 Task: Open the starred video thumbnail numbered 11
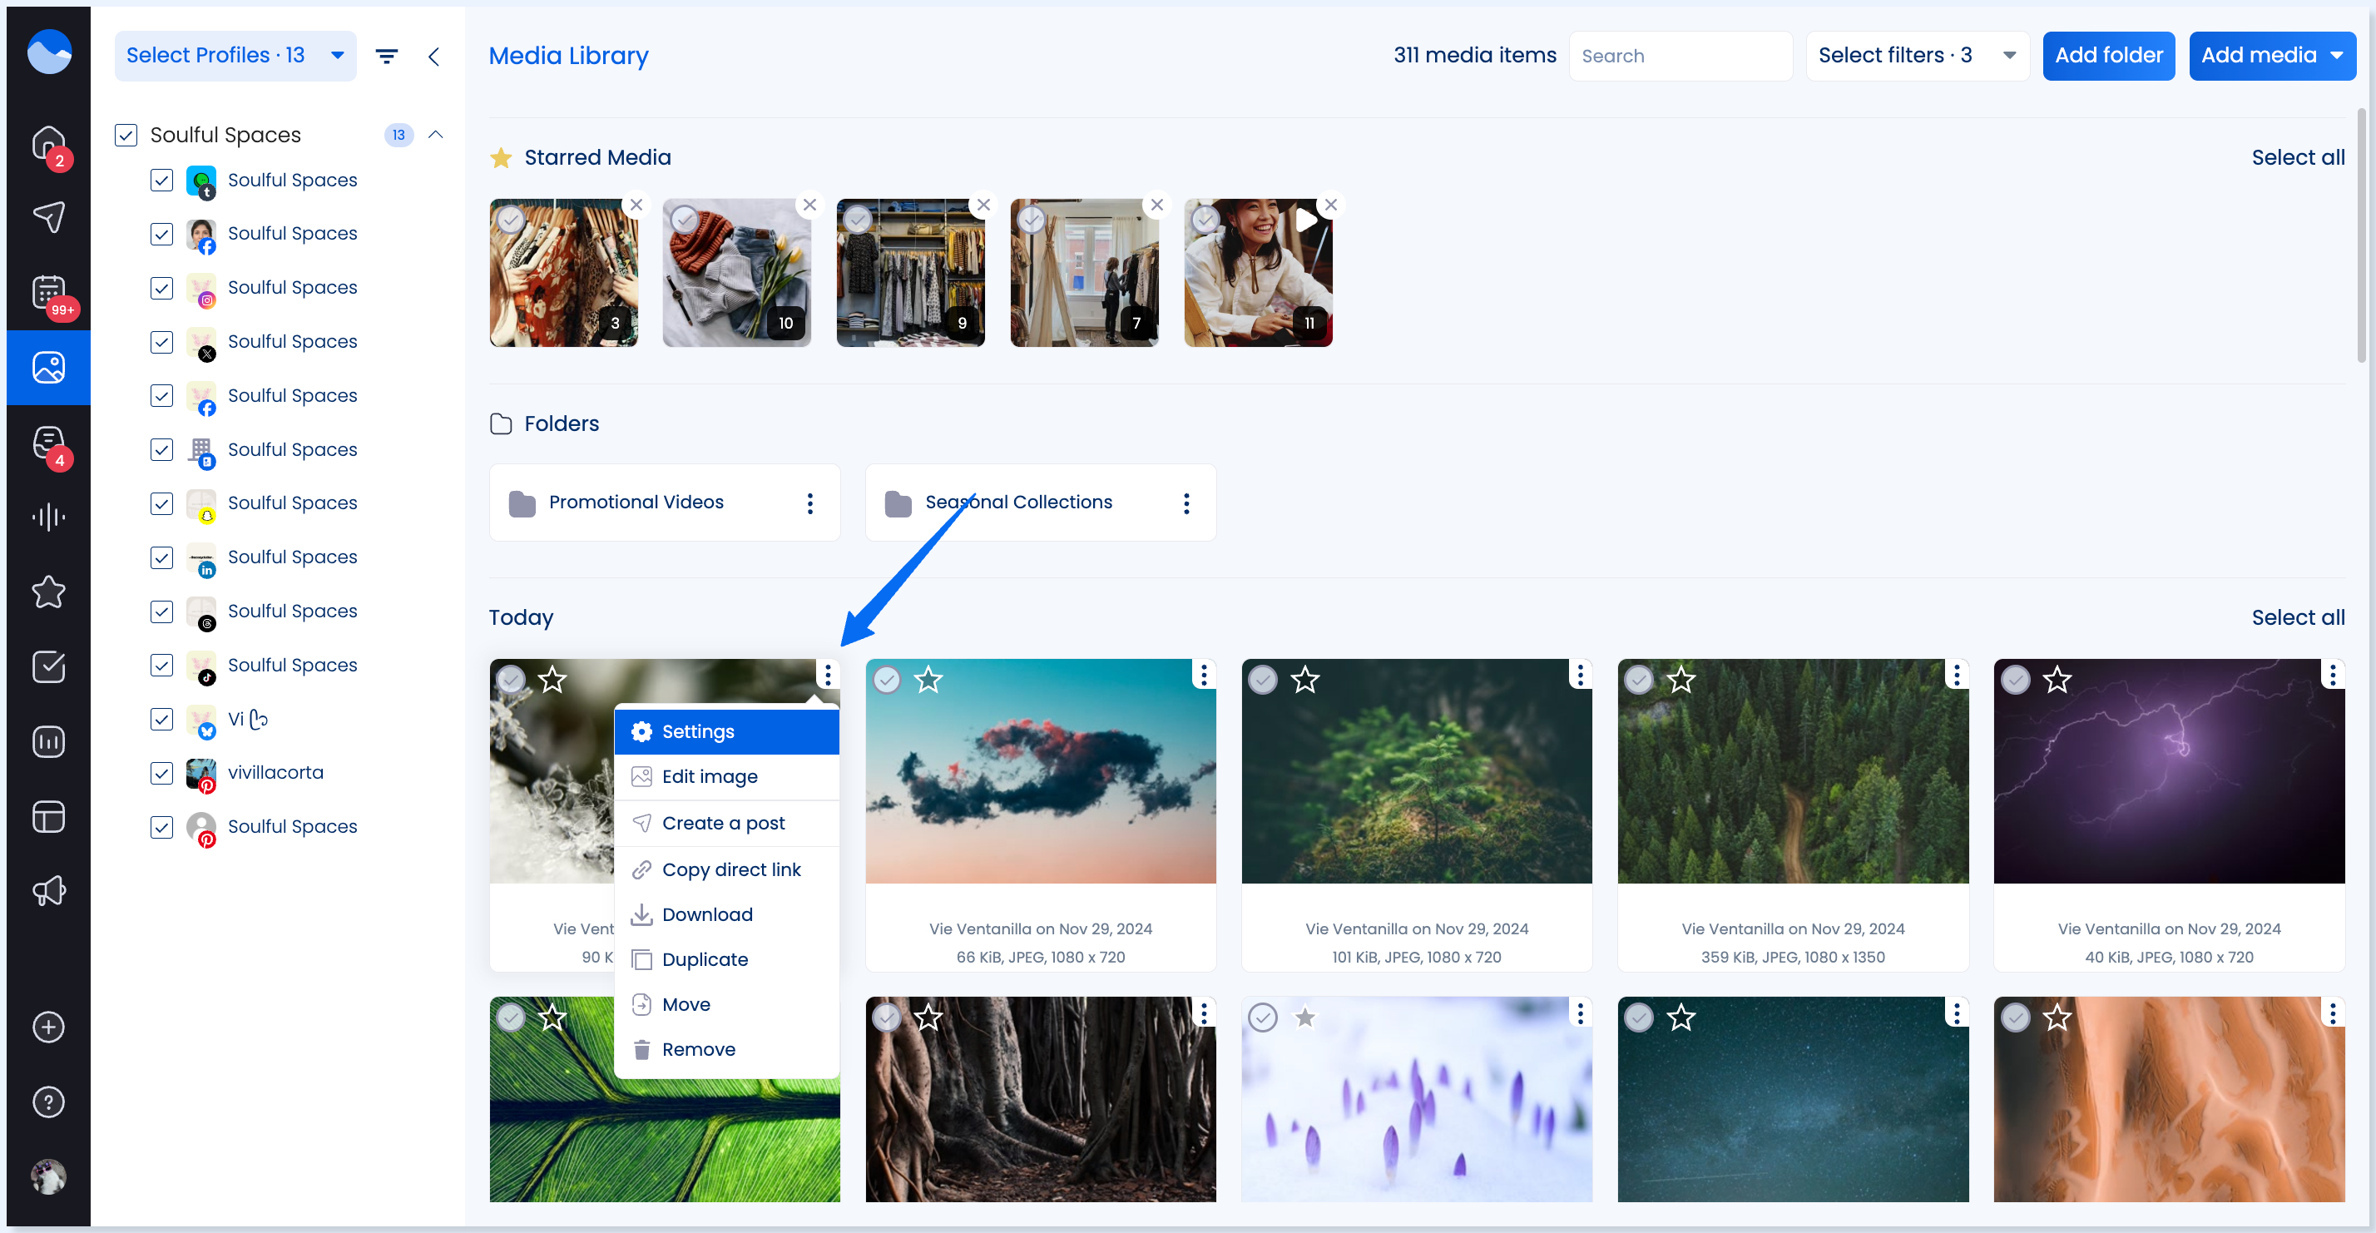1258,273
